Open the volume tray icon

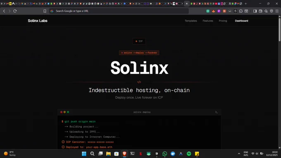pos(257,154)
